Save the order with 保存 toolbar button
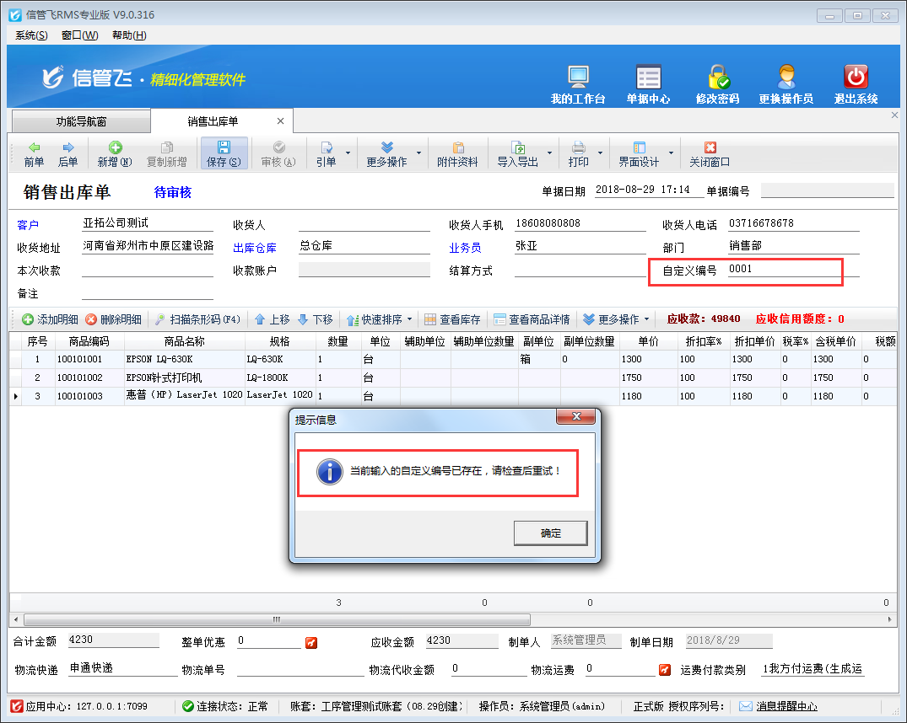The image size is (907, 723). pos(224,153)
